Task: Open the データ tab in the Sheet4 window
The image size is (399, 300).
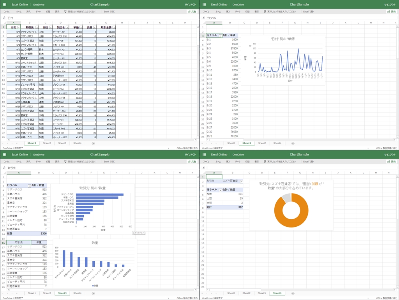Action: pyautogui.click(x=238, y=162)
